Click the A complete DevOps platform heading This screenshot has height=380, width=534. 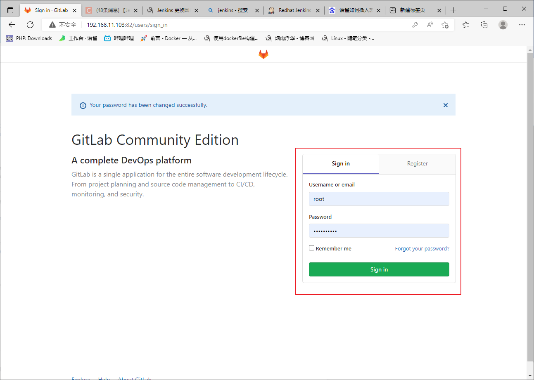pos(131,160)
